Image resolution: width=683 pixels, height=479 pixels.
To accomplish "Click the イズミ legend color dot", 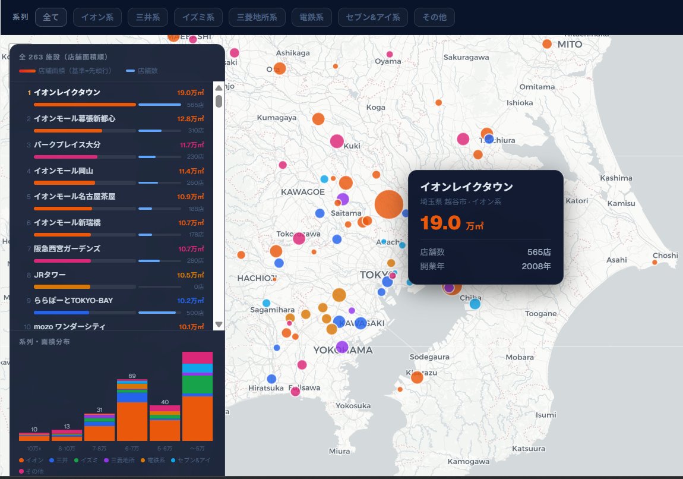I will (76, 460).
